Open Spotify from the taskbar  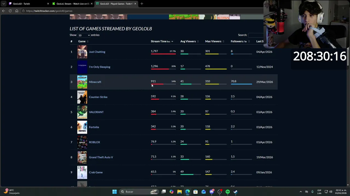[227, 192]
